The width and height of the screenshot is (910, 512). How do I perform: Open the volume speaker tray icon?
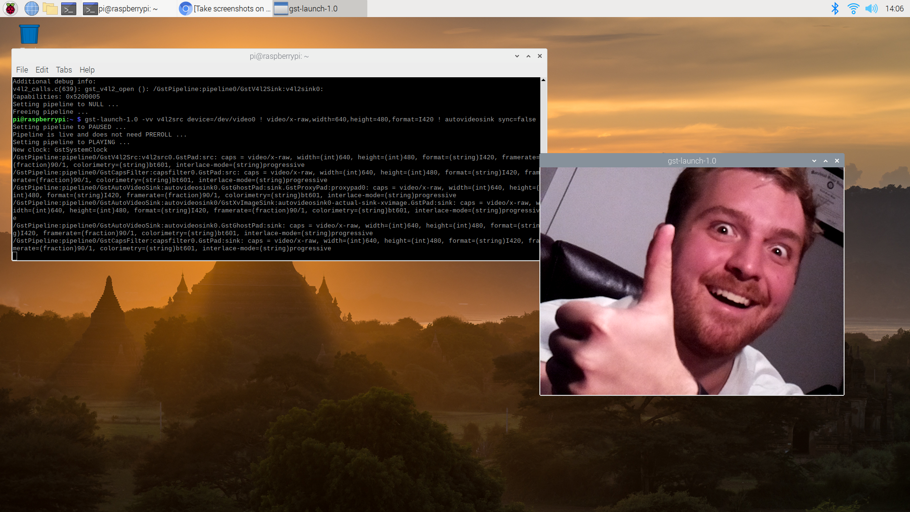coord(871,9)
